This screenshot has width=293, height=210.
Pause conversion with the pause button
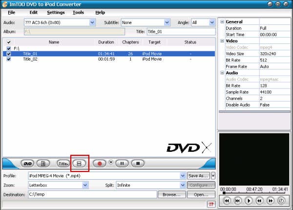tap(122, 164)
